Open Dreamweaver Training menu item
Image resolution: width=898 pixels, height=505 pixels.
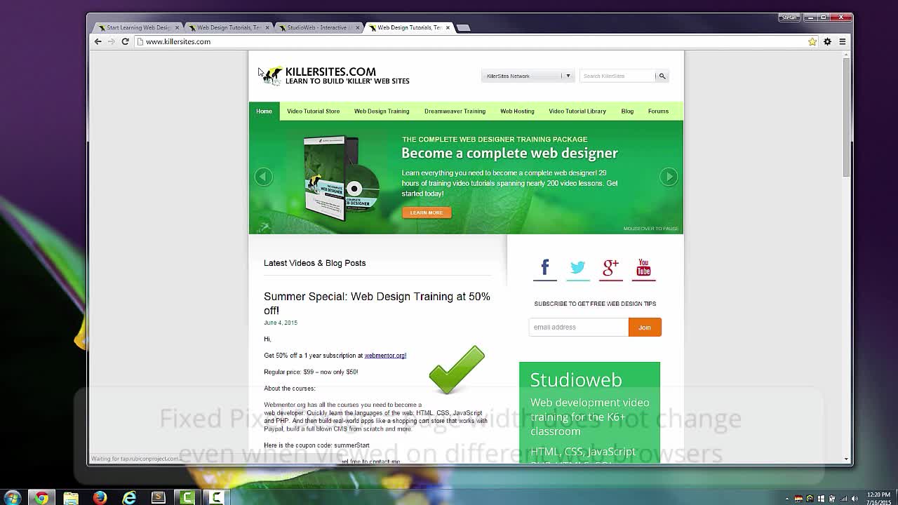tap(455, 111)
